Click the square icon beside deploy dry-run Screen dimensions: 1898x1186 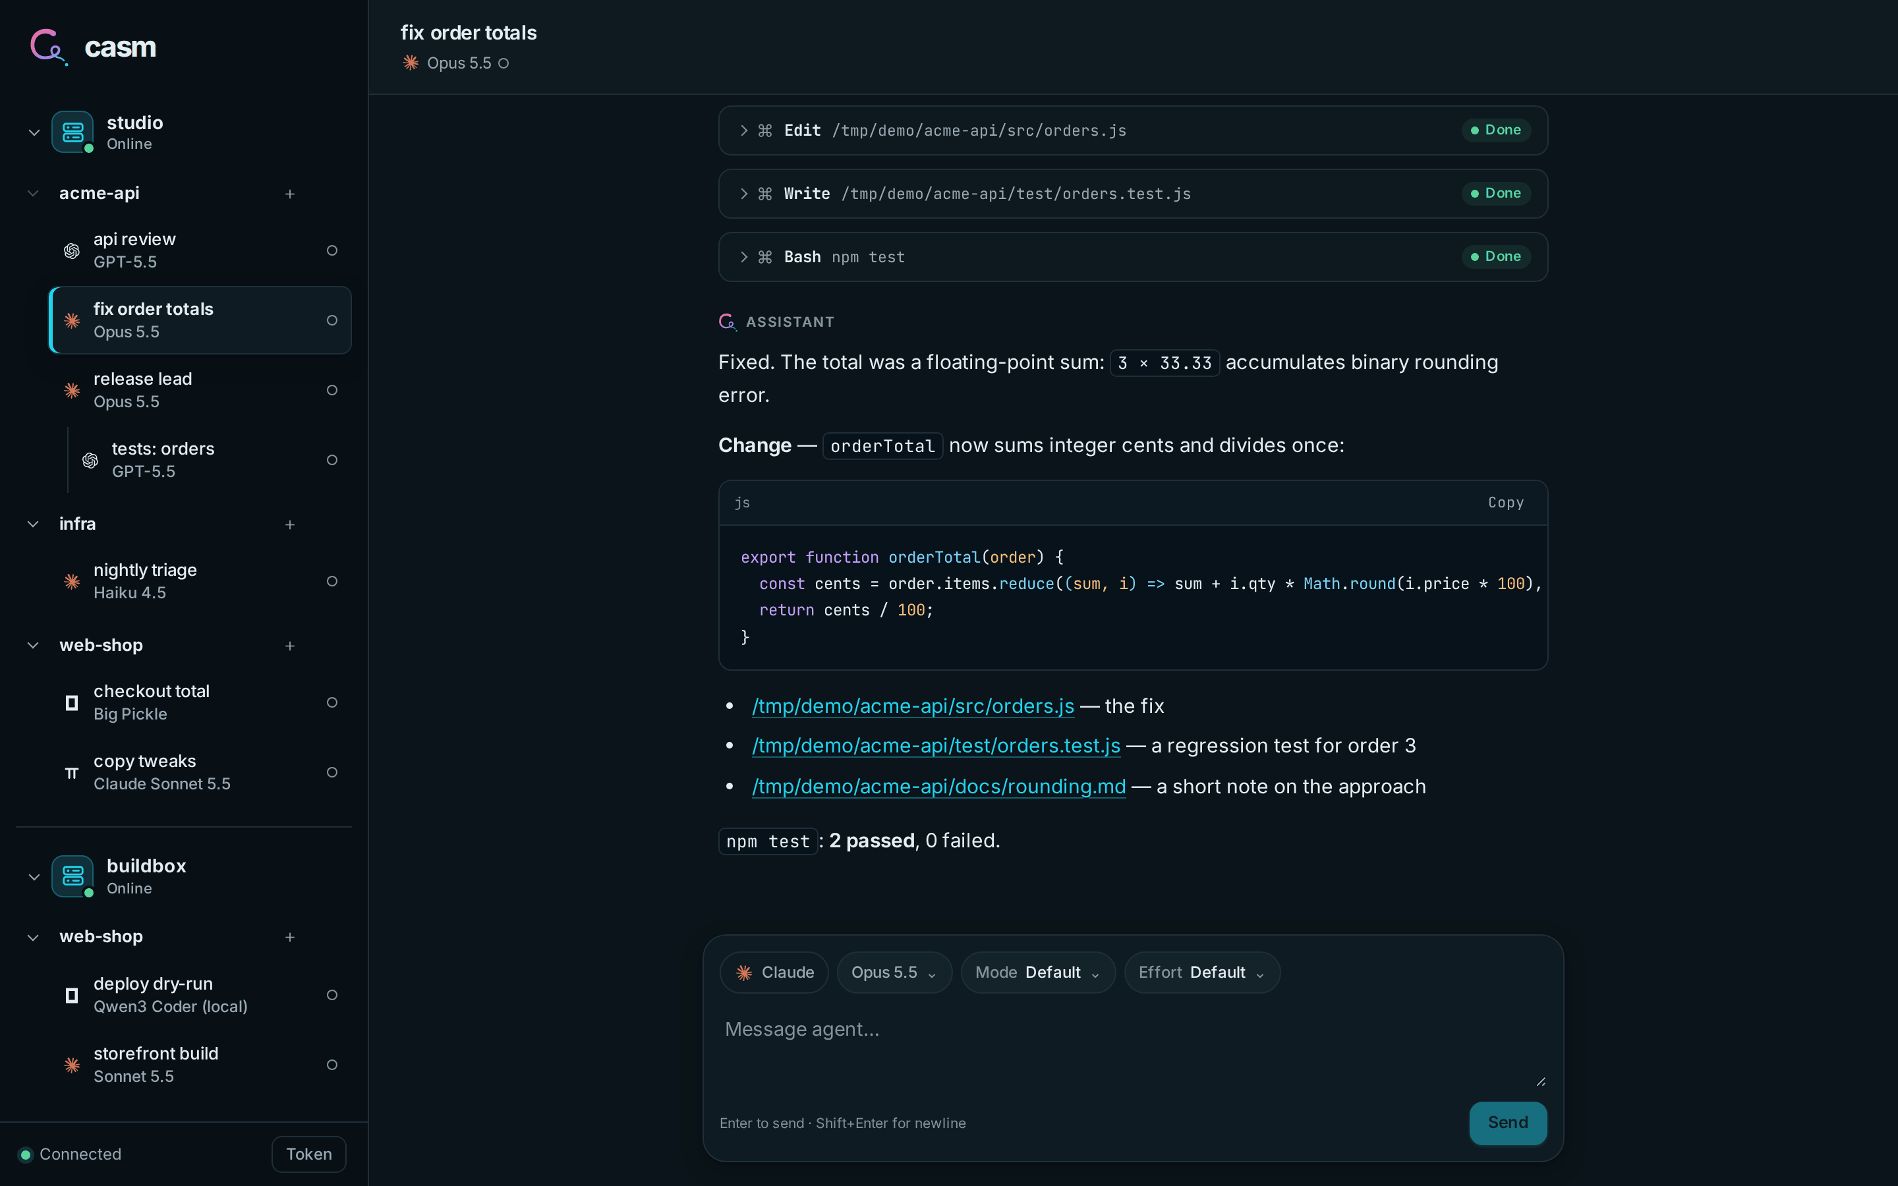[x=71, y=996]
